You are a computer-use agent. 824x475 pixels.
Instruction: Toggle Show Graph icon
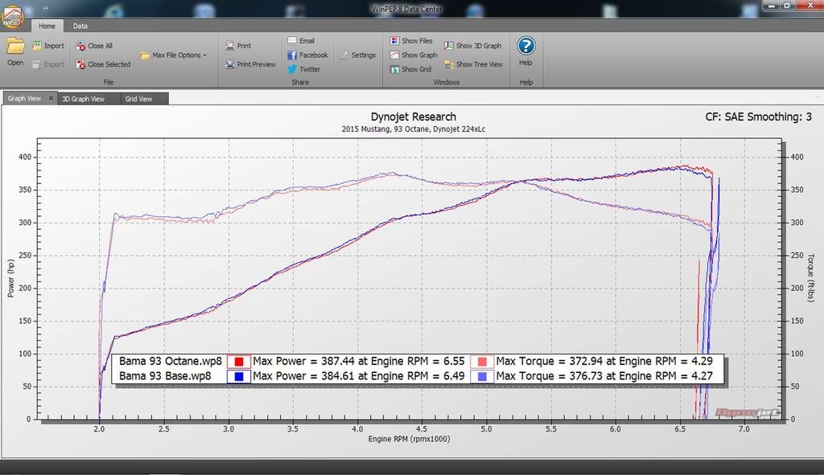pos(394,55)
